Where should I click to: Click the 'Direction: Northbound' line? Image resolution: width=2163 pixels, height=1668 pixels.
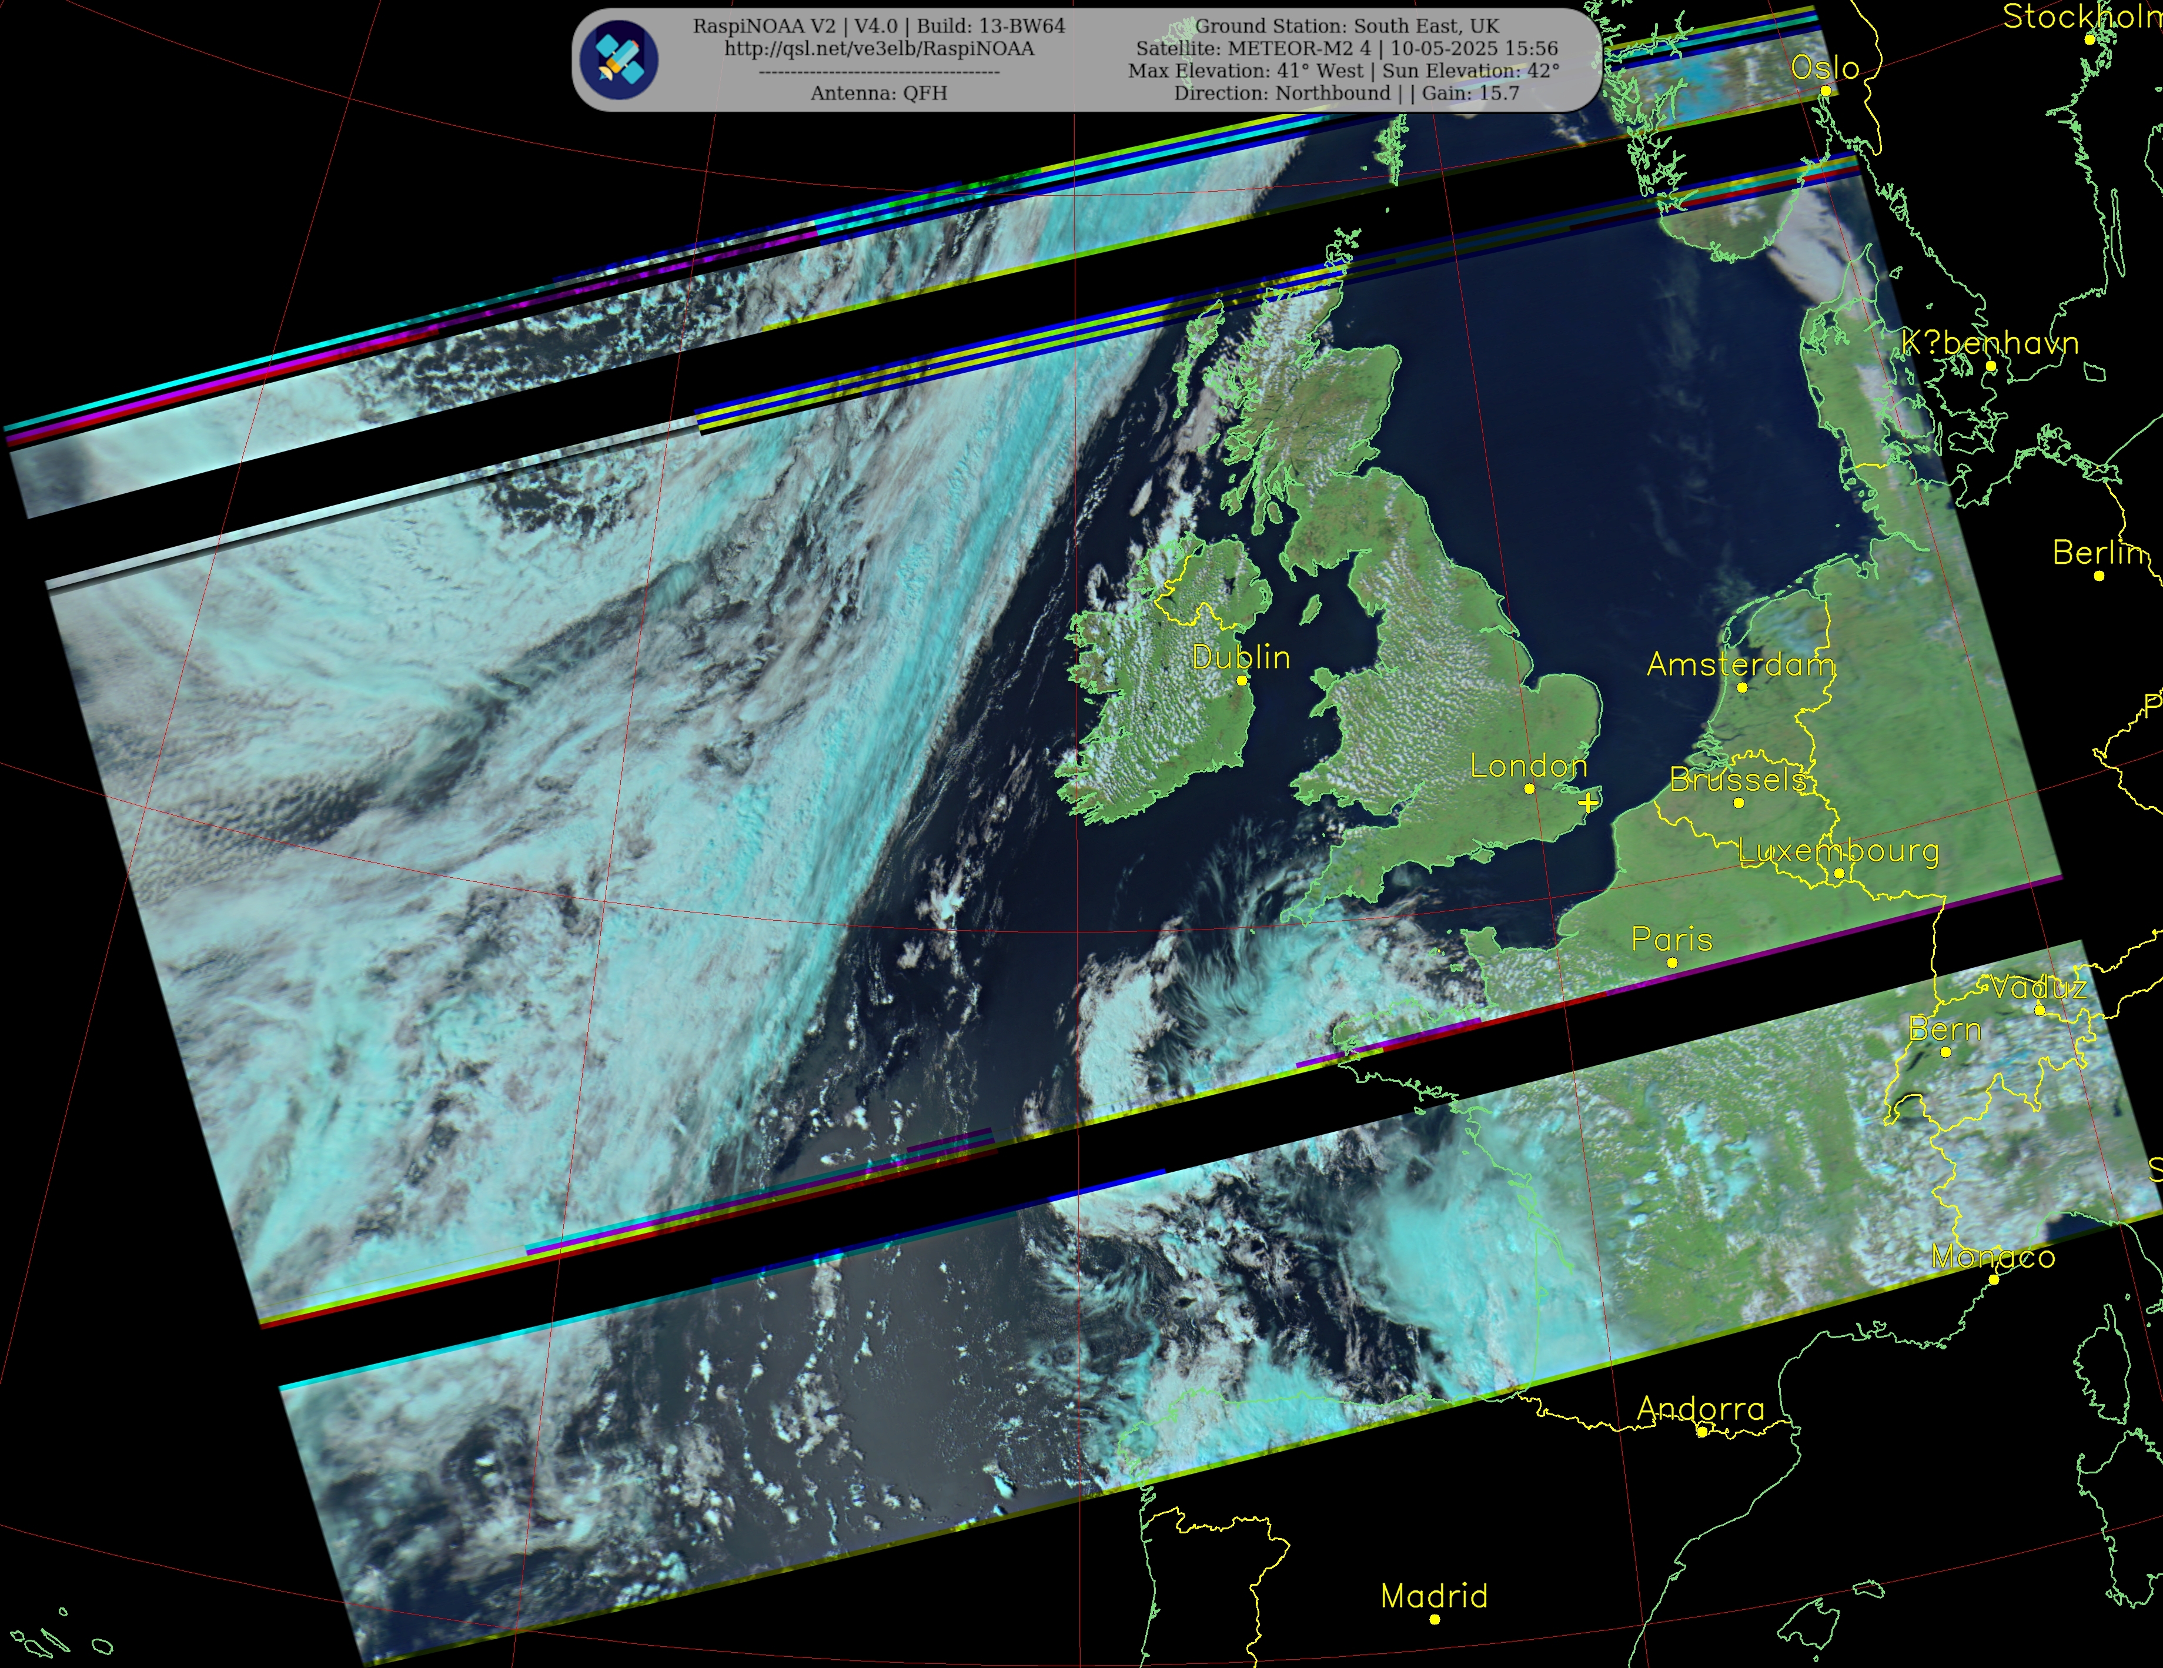pos(1347,93)
